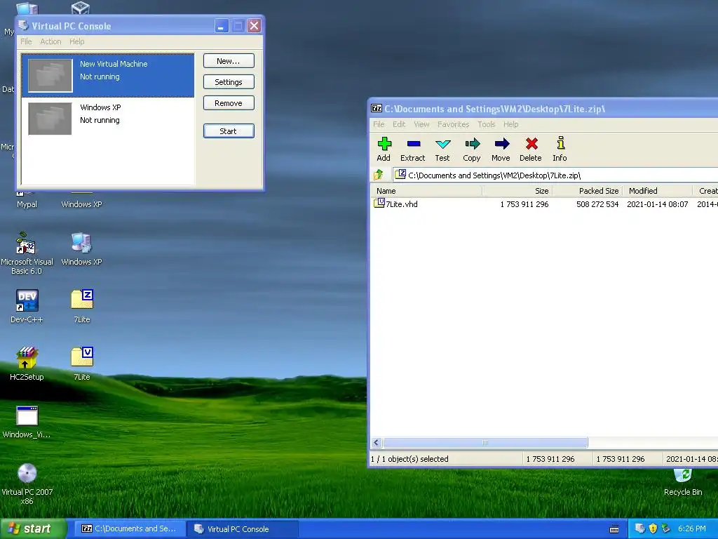Click the horizontal scrollbar thumb in 7-Zip
This screenshot has height=539, width=718.
[x=485, y=442]
